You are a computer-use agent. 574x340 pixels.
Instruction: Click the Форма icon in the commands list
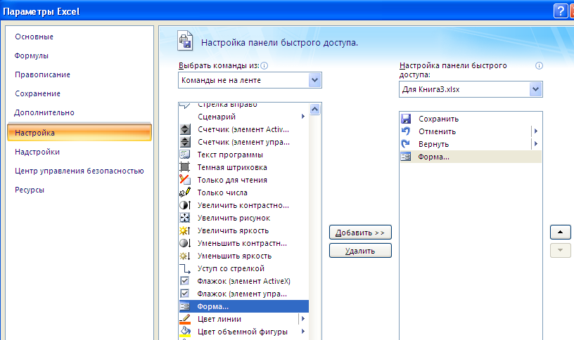pyautogui.click(x=185, y=306)
